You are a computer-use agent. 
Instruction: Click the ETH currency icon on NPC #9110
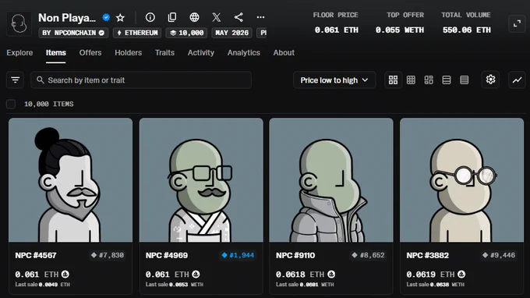pos(331,274)
